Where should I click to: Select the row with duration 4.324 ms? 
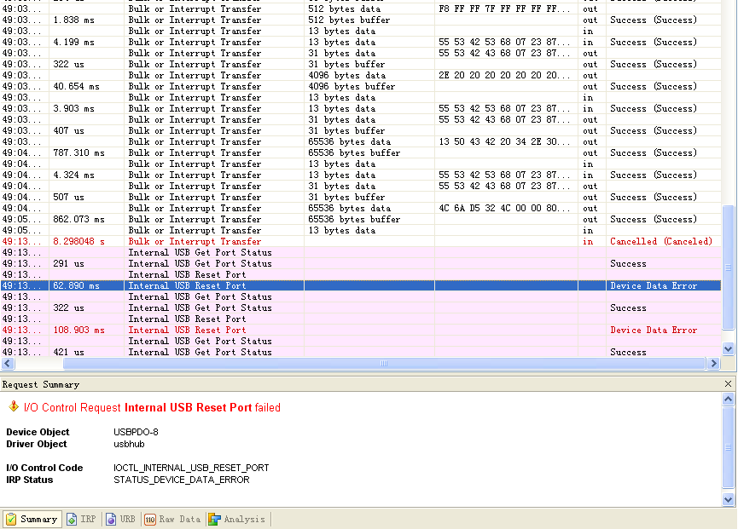tap(361, 175)
